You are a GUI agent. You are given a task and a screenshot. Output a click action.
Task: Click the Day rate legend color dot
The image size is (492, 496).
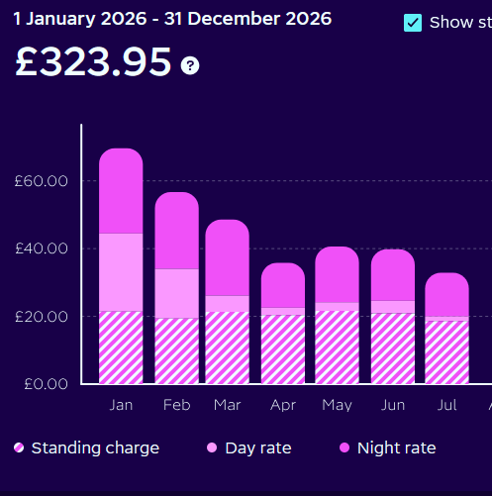click(x=212, y=447)
